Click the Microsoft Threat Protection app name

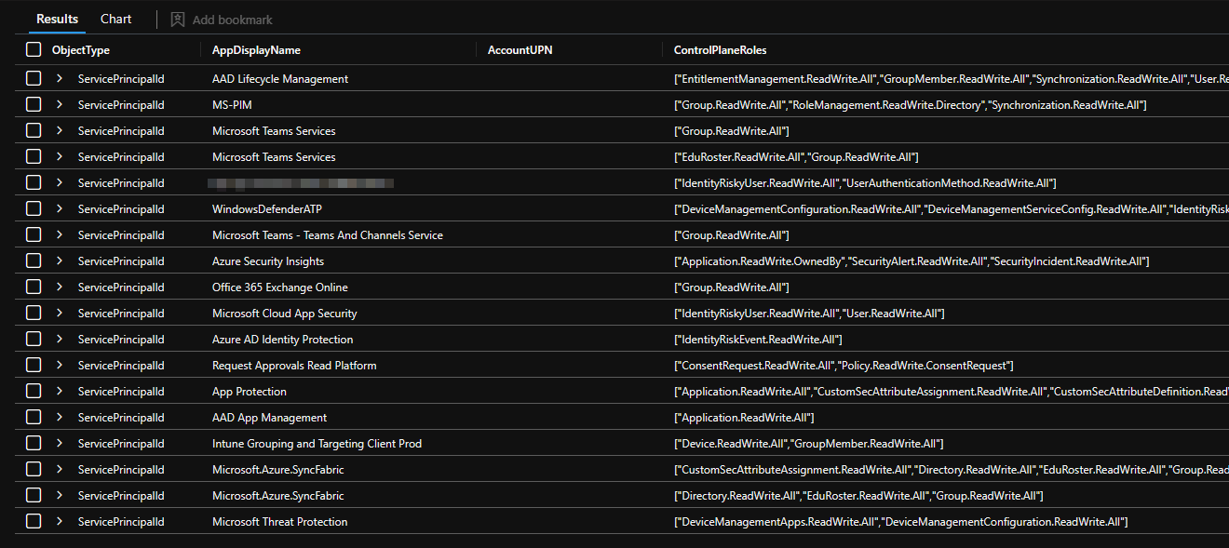(279, 522)
